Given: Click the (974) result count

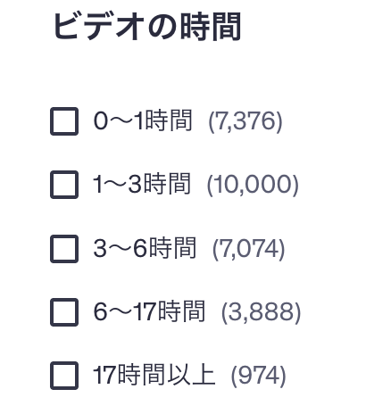Looking at the screenshot, I should click(258, 376).
